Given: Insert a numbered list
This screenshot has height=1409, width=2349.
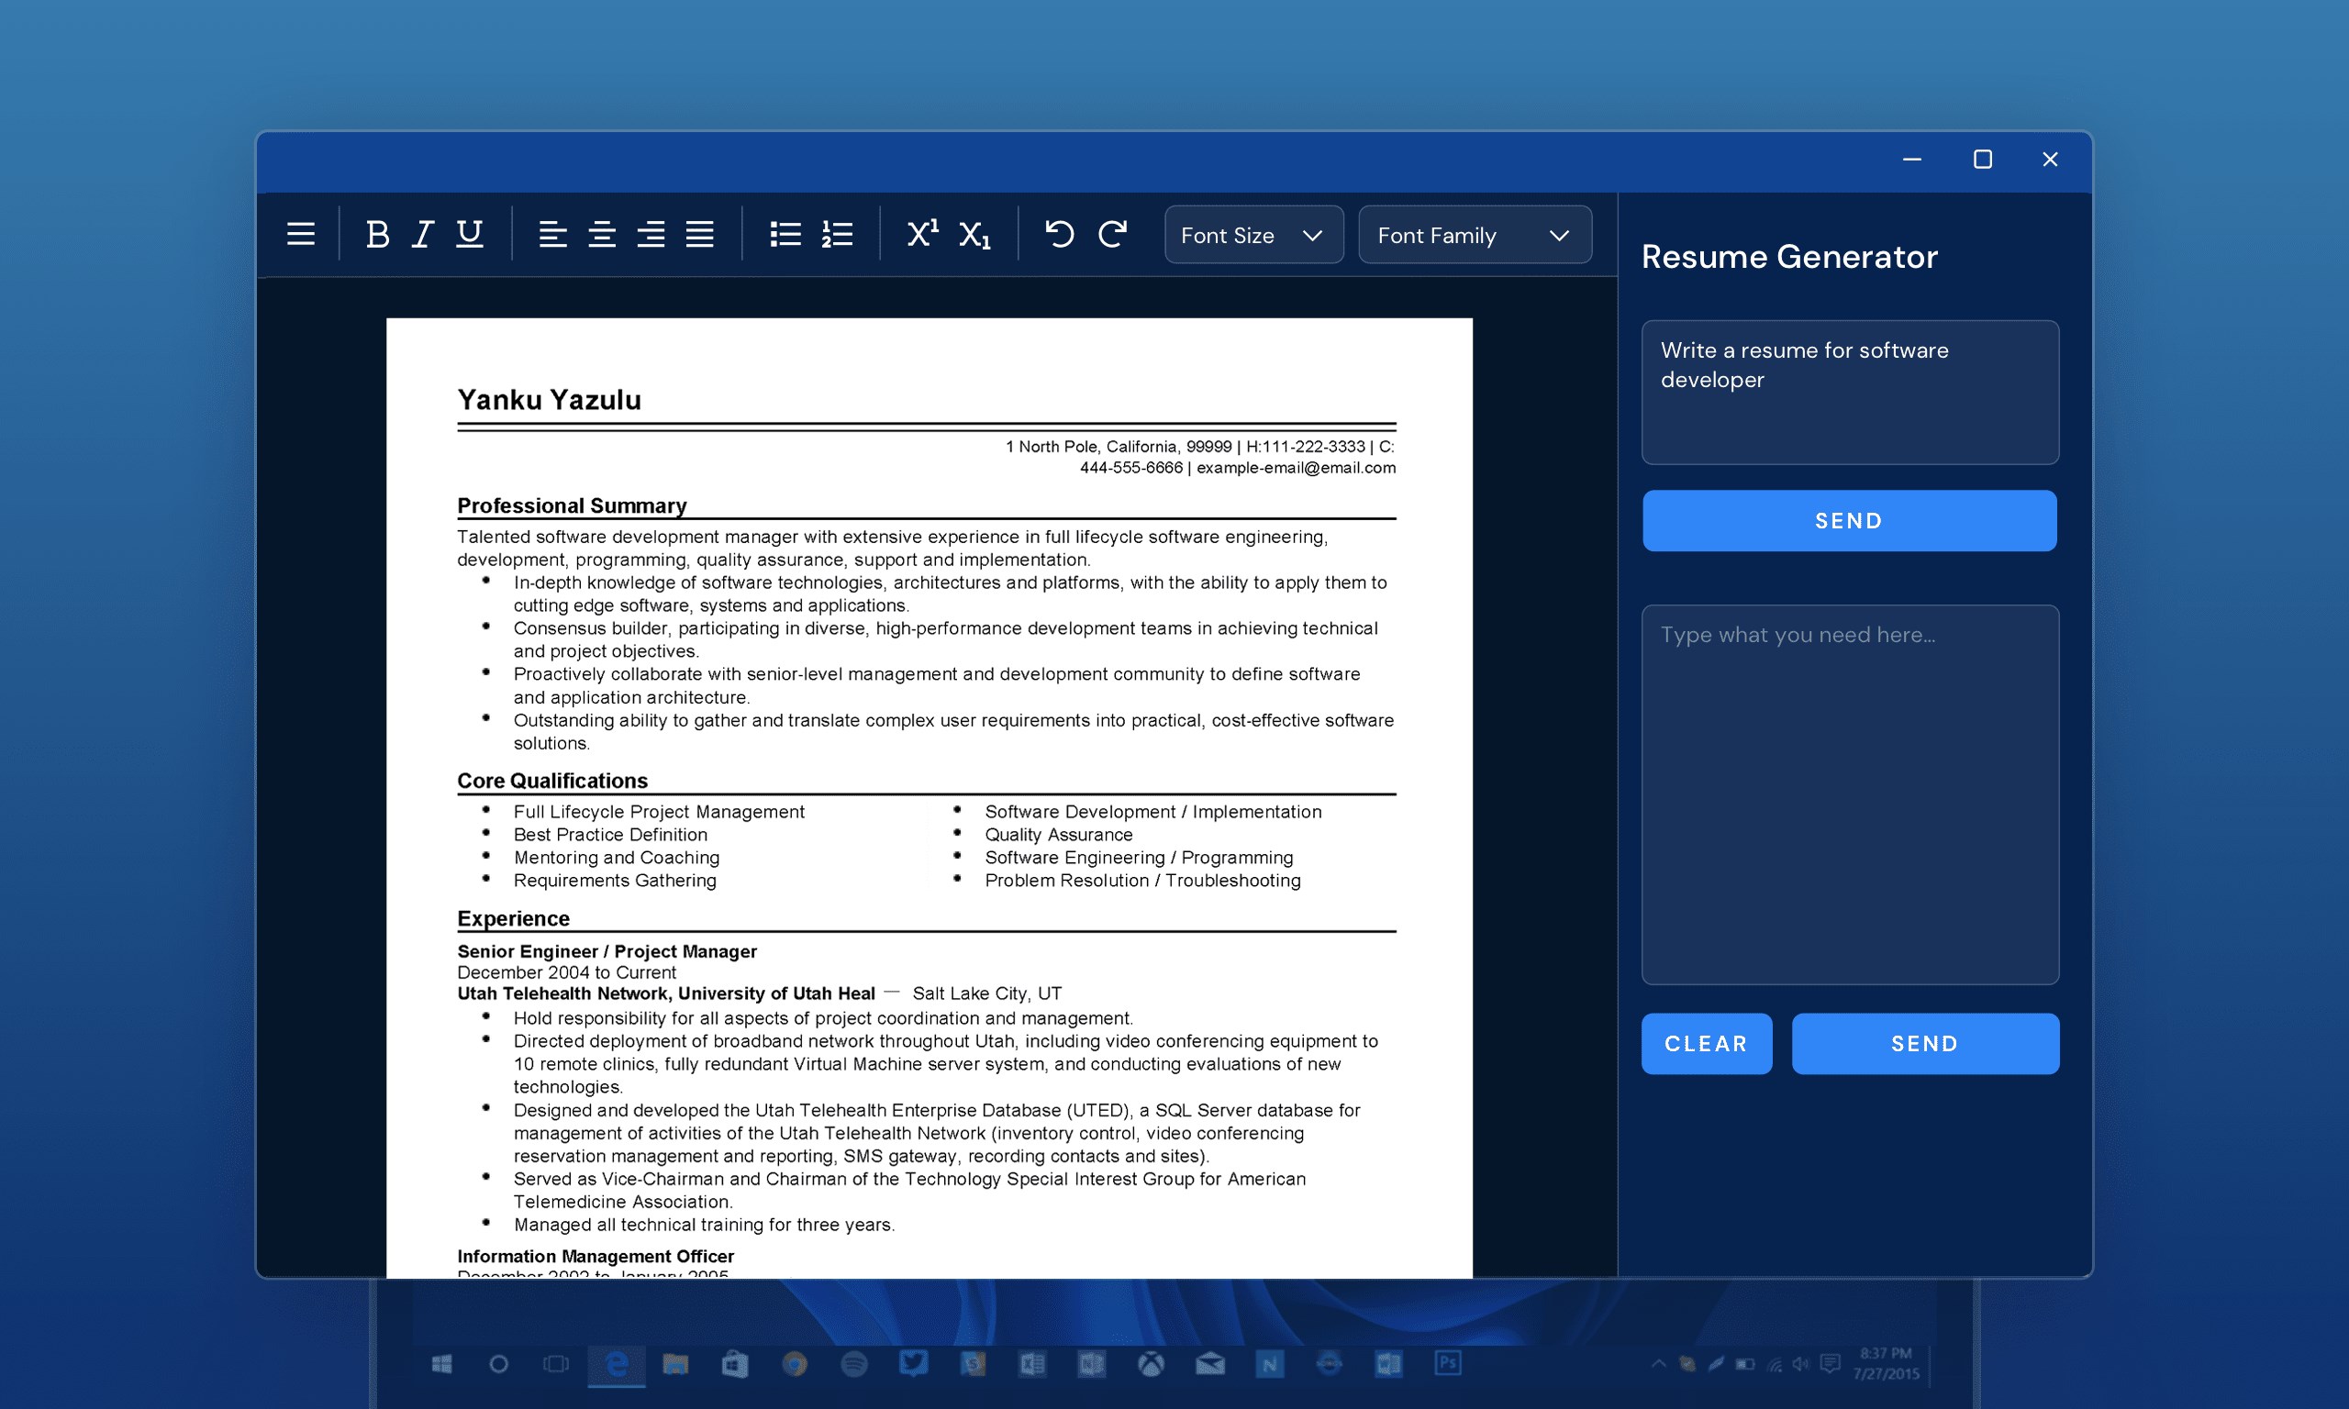Looking at the screenshot, I should (837, 234).
